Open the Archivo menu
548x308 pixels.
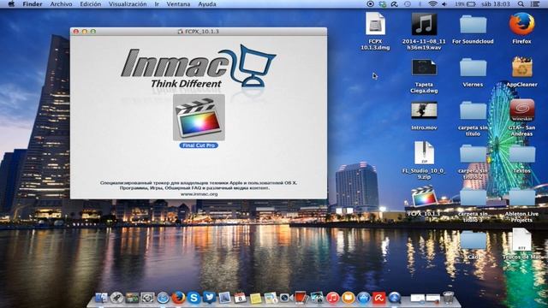click(x=61, y=4)
